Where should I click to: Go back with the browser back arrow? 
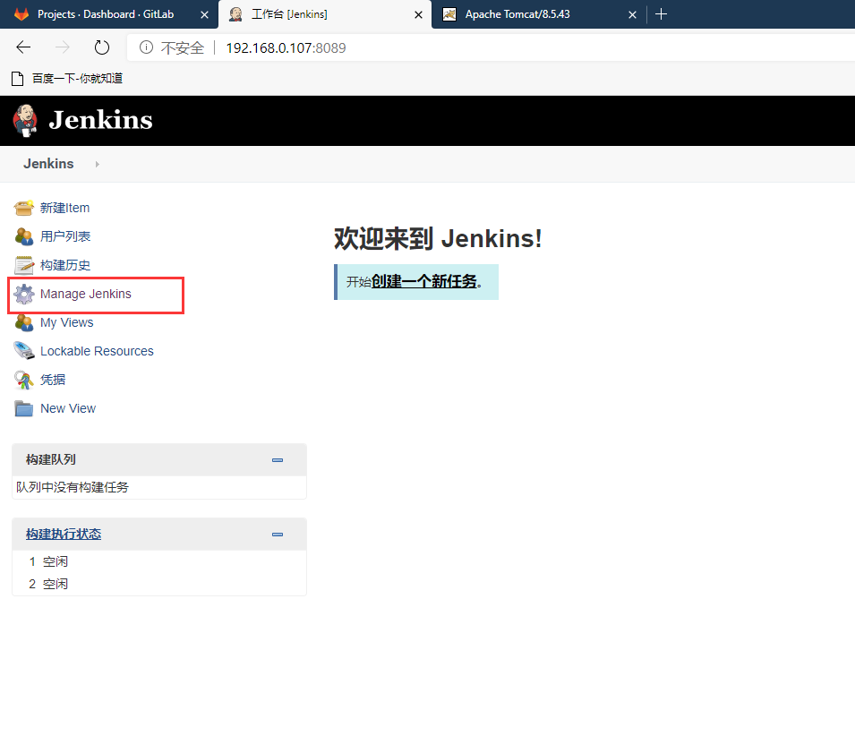point(23,47)
